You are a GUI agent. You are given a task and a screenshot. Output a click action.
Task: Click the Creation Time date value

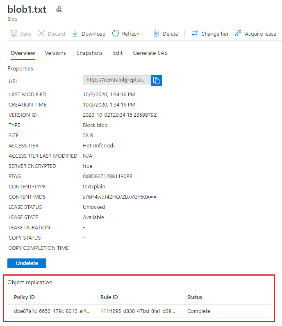click(x=109, y=105)
